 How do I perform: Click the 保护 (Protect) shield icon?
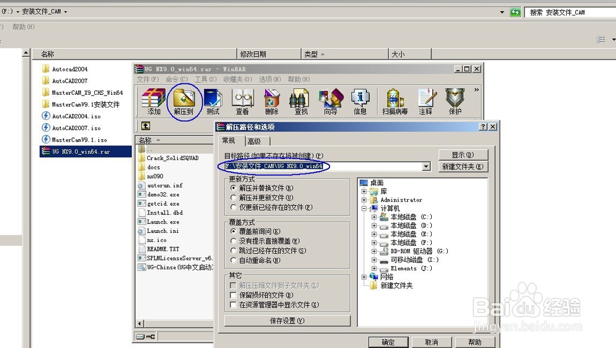pos(455,102)
